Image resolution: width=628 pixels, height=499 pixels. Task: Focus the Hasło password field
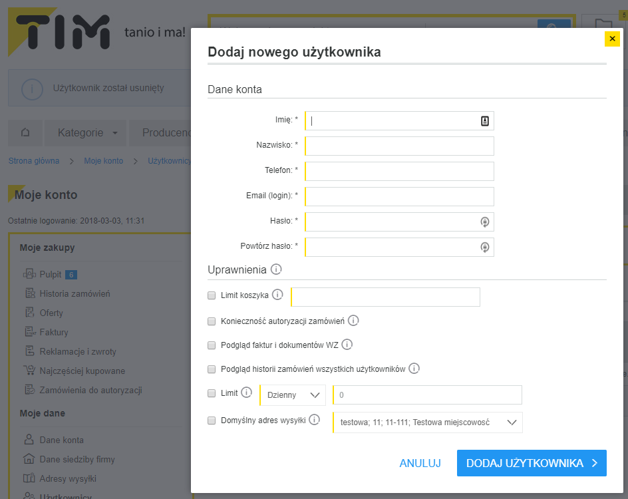[399, 222]
